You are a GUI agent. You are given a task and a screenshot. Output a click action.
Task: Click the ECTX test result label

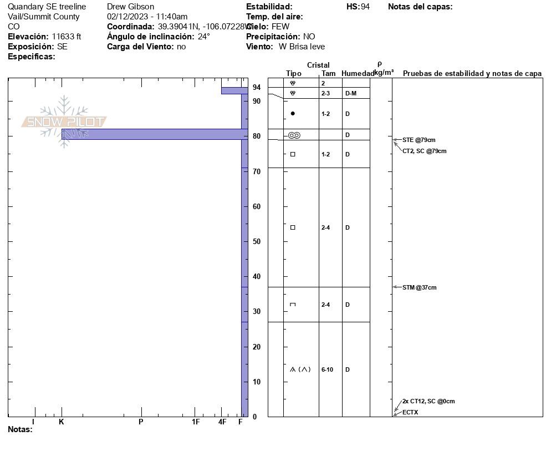tap(410, 412)
